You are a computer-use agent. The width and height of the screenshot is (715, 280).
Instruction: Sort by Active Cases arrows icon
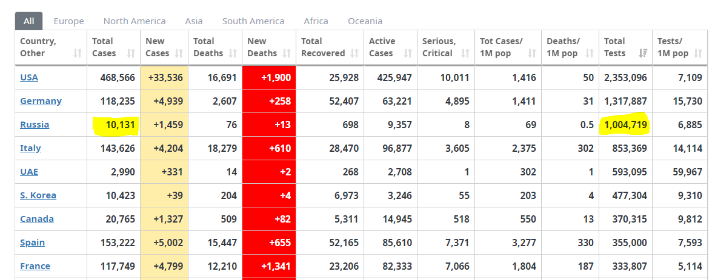click(408, 53)
